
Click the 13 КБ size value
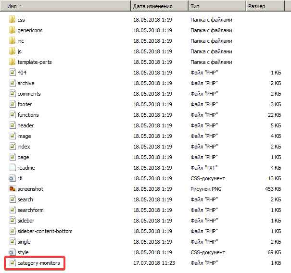tap(274, 178)
